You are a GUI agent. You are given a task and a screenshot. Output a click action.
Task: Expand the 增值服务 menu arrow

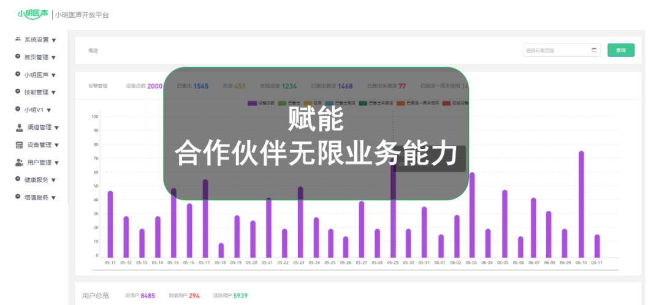[53, 198]
